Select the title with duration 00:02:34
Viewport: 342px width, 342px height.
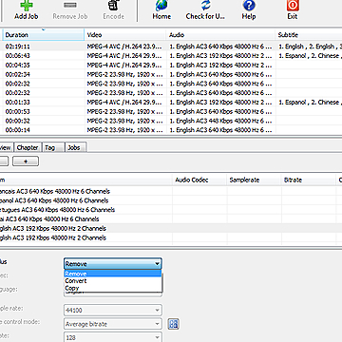(x=171, y=74)
